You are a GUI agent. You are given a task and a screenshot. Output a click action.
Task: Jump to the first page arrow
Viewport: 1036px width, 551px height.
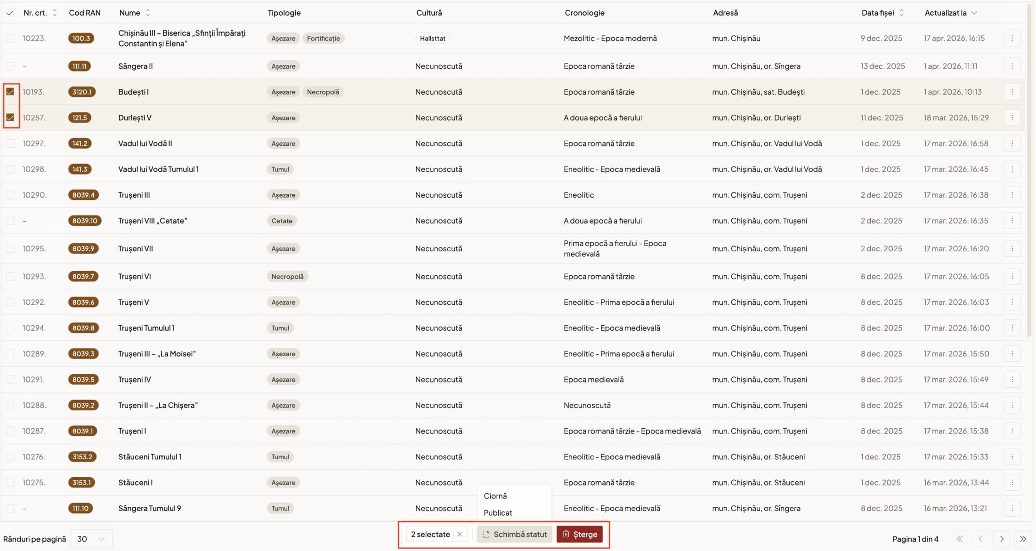pos(959,539)
